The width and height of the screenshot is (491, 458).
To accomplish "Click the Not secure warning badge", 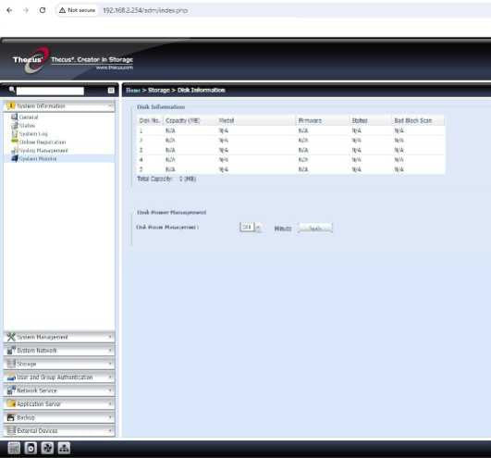I will (x=77, y=10).
